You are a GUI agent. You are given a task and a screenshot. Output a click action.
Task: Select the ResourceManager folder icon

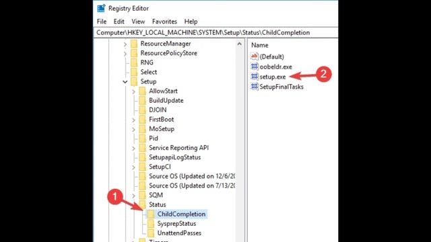(134, 44)
